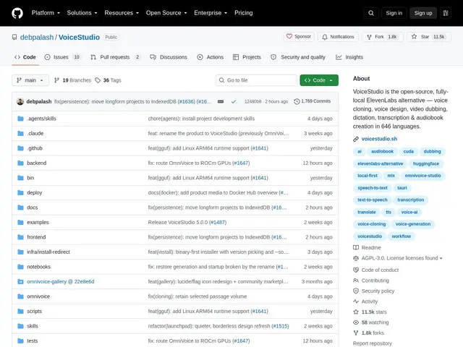Viewport: 463px width, 347px height.
Task: Click the search magnifier icon in header
Action: (x=371, y=13)
